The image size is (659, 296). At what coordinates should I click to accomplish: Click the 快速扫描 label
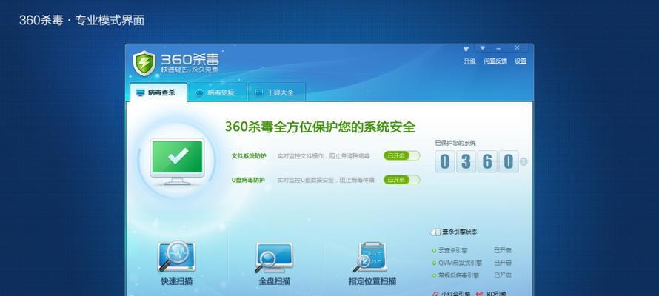[x=176, y=281]
